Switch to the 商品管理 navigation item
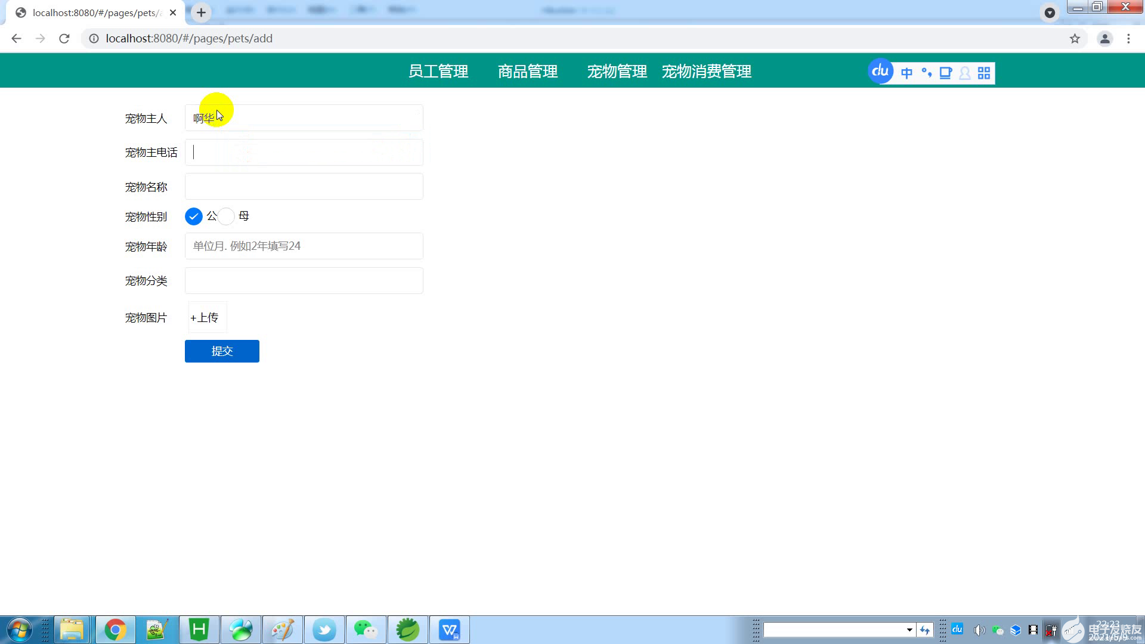The image size is (1145, 644). point(528,72)
